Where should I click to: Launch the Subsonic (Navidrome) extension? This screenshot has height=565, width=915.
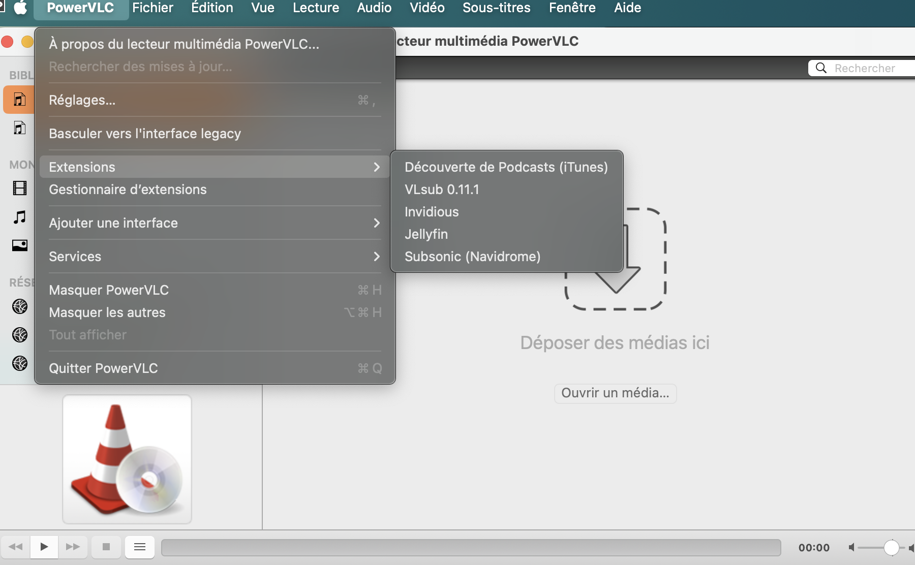coord(506,257)
